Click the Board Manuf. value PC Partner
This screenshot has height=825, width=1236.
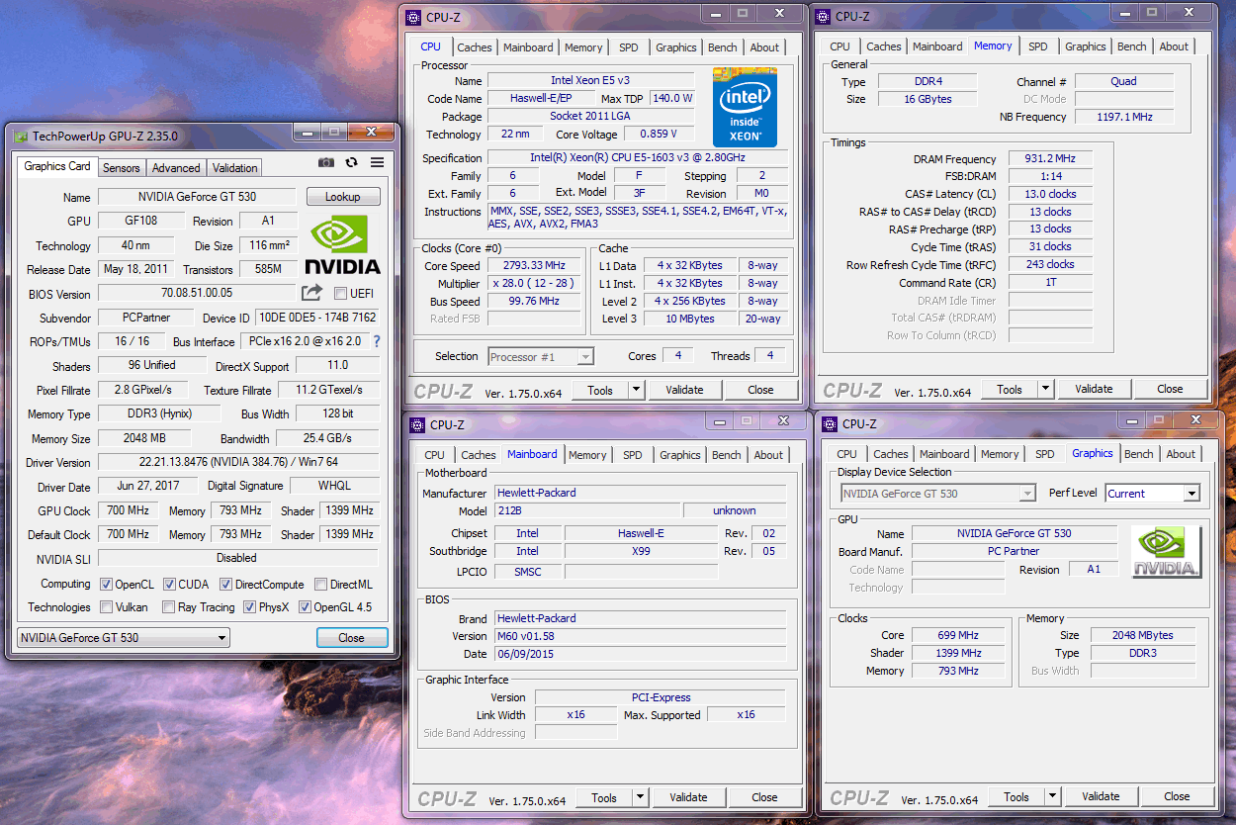click(x=1015, y=551)
